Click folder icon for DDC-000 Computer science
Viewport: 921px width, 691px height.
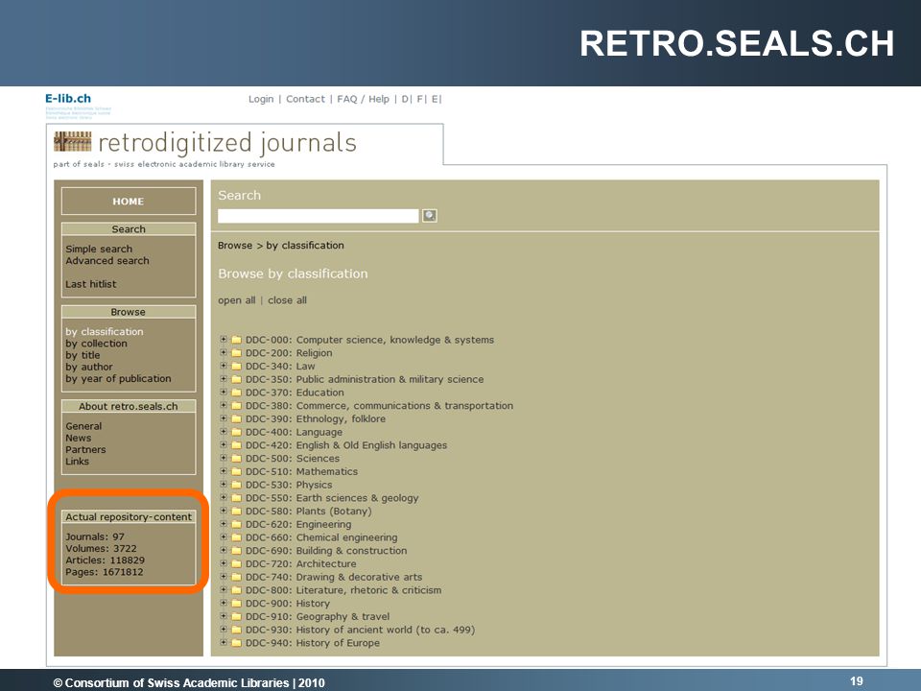tap(237, 340)
